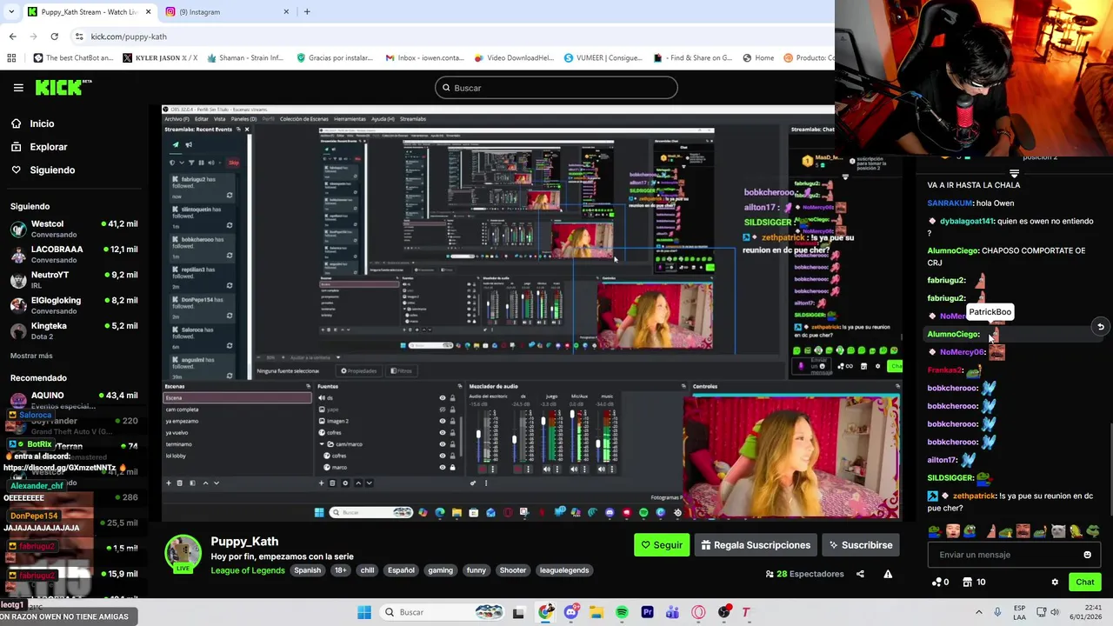
Task: Open Opera browser from the taskbar
Action: pos(698,612)
